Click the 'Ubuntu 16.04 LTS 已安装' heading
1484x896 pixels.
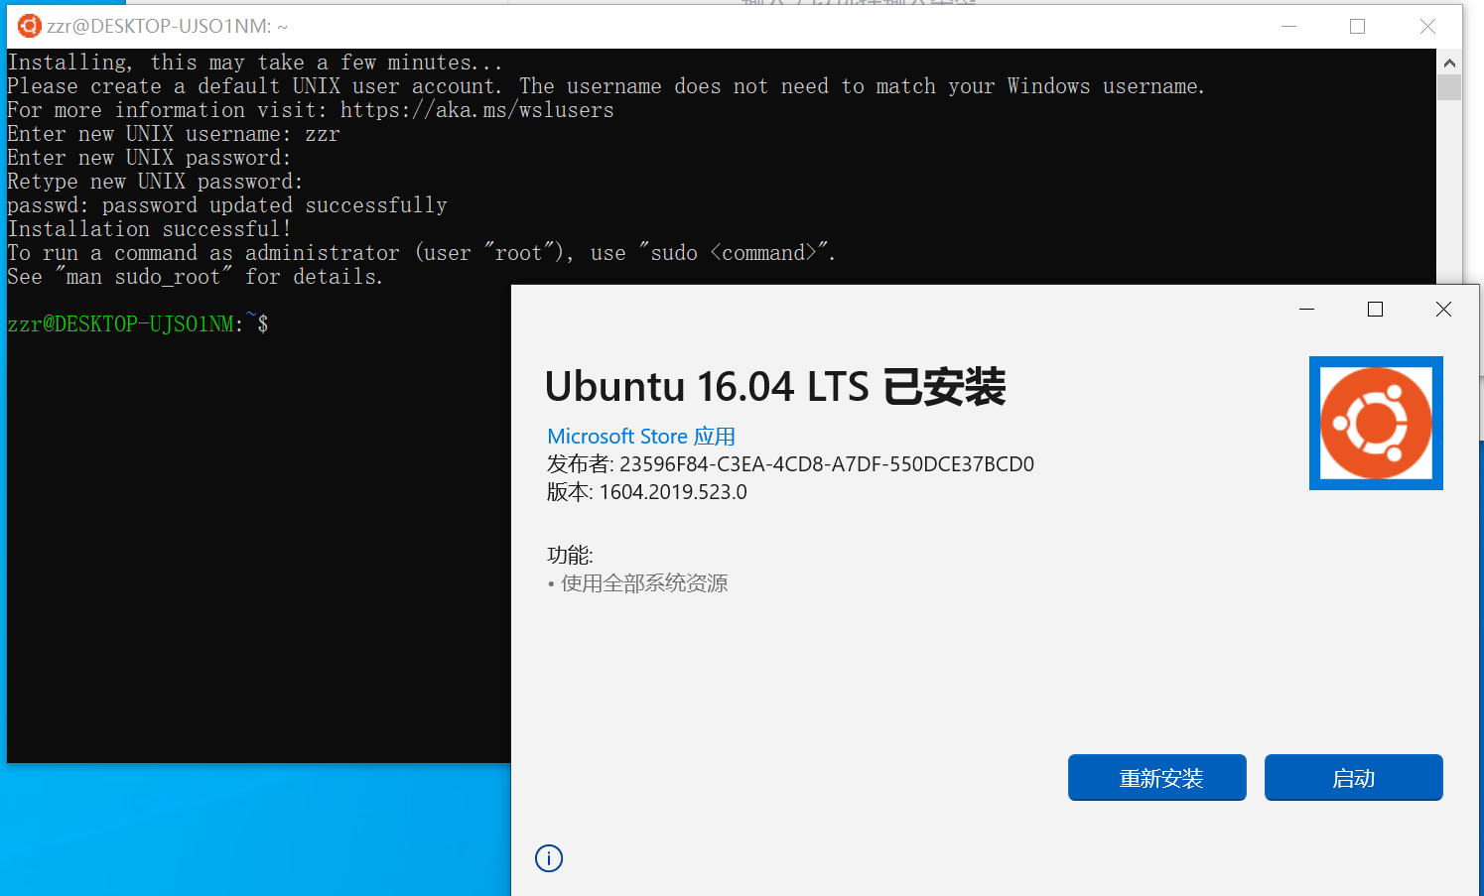(x=775, y=387)
